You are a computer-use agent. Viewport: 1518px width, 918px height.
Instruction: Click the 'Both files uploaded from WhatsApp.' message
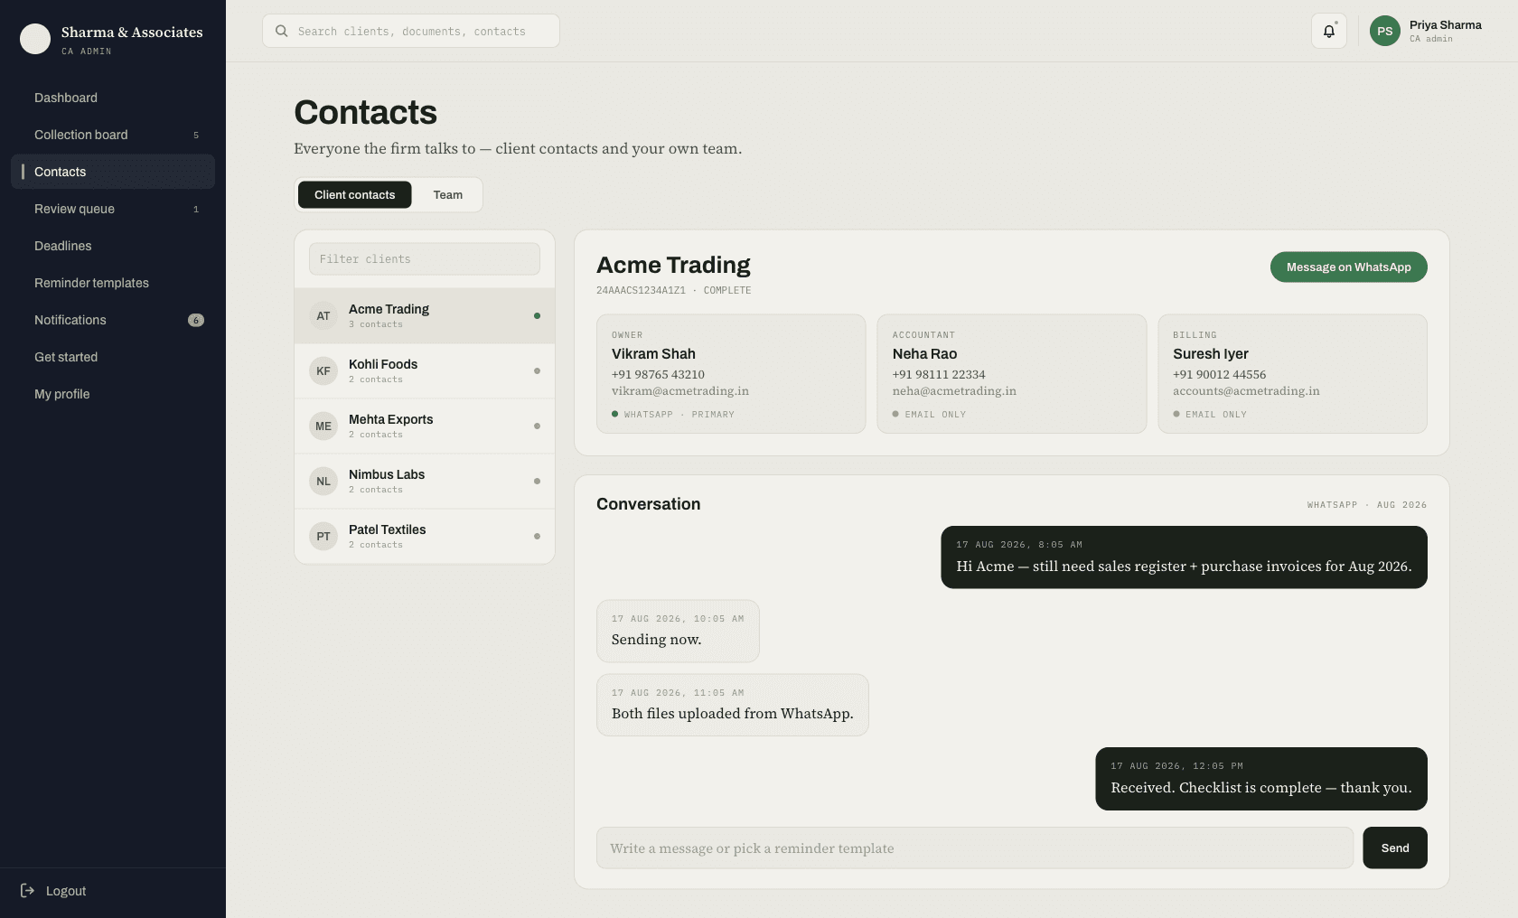[732, 706]
